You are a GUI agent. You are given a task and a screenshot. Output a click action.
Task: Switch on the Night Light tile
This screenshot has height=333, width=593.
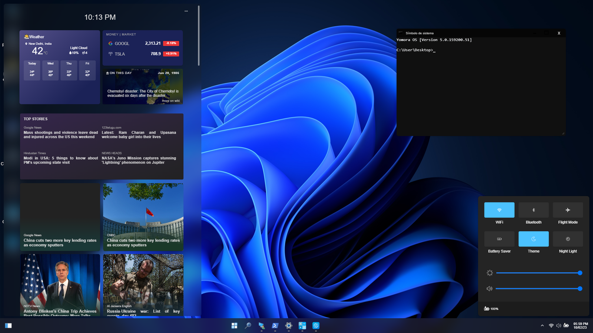click(x=568, y=239)
